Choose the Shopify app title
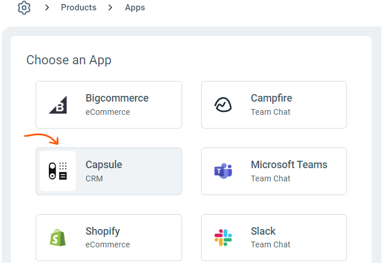Image resolution: width=382 pixels, height=264 pixels. coord(102,231)
